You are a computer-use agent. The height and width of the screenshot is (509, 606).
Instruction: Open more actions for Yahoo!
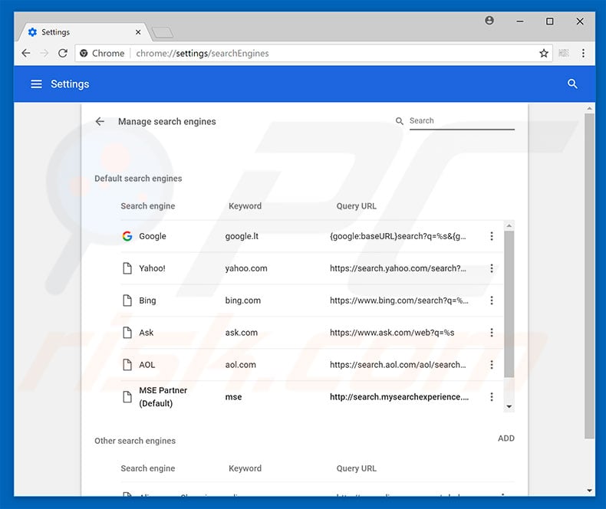pyautogui.click(x=491, y=268)
